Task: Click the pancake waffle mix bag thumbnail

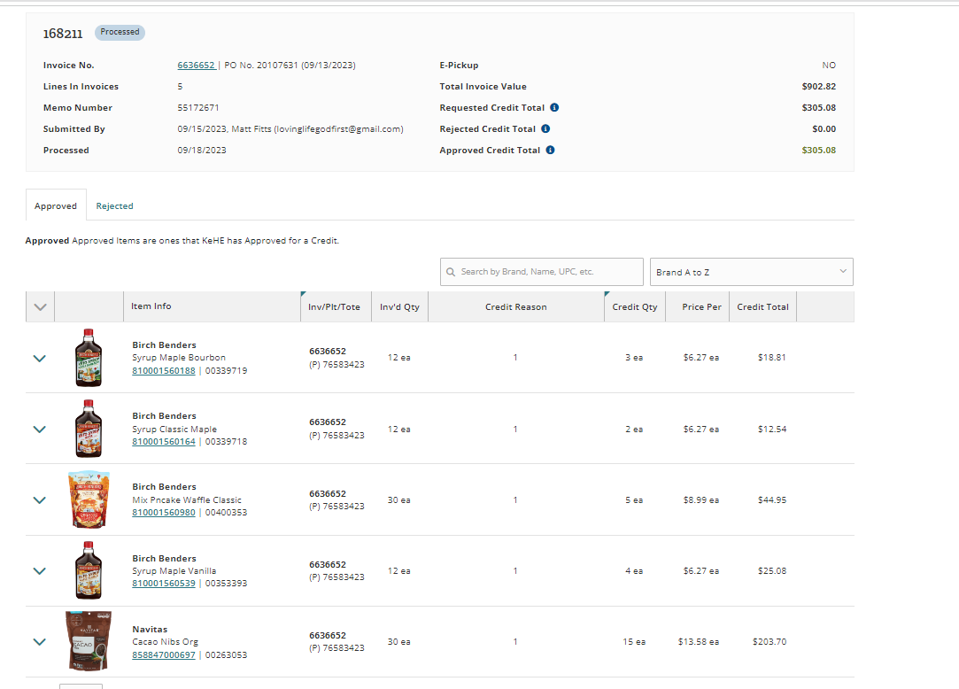Action: tap(89, 499)
